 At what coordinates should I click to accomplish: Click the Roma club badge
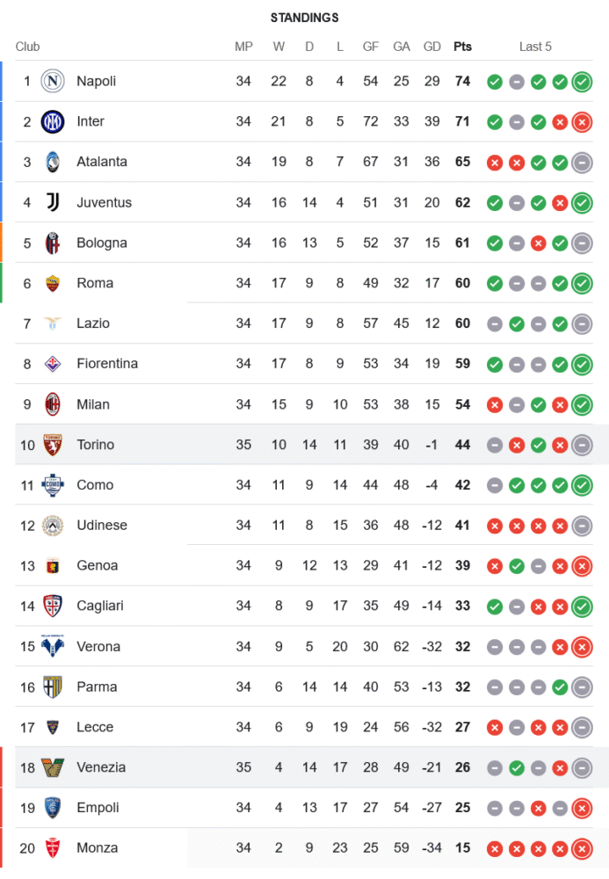coord(53,284)
